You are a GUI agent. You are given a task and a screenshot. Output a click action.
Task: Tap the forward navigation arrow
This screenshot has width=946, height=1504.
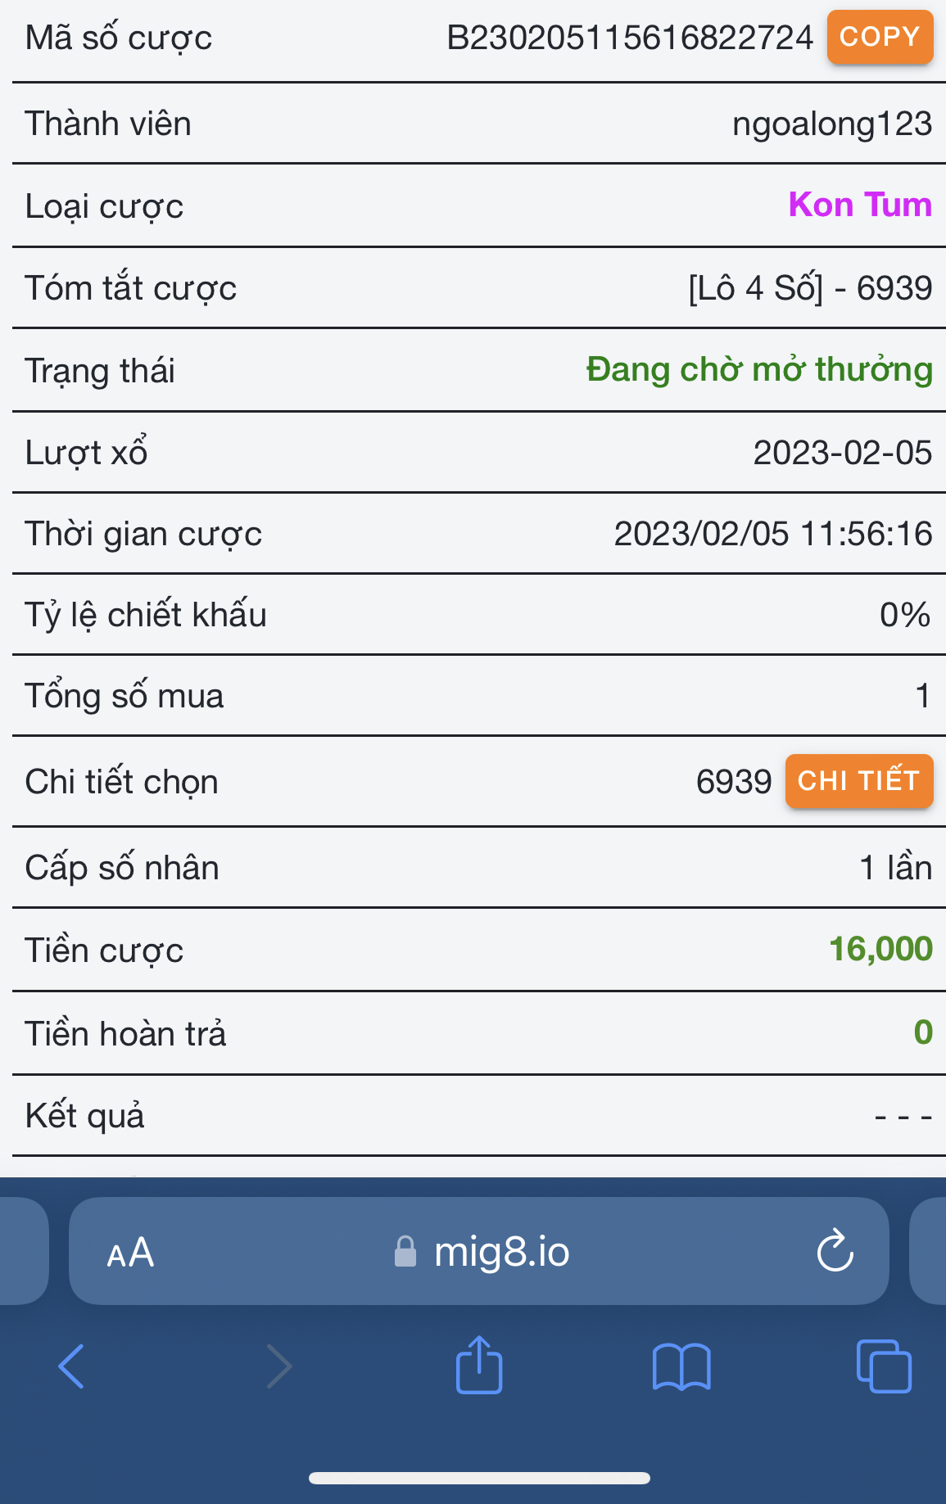(279, 1366)
